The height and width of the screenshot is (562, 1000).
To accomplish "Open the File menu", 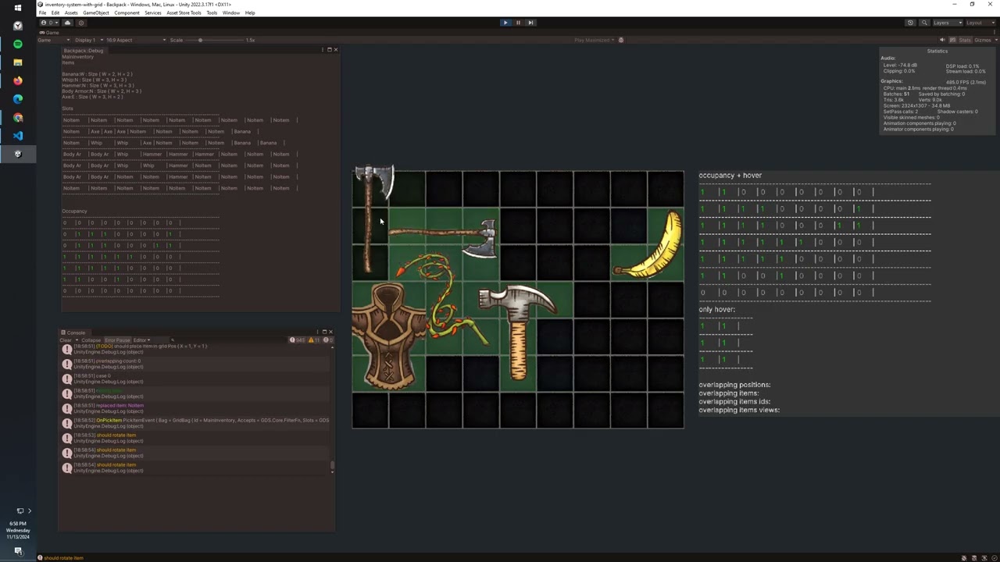I will [x=42, y=12].
